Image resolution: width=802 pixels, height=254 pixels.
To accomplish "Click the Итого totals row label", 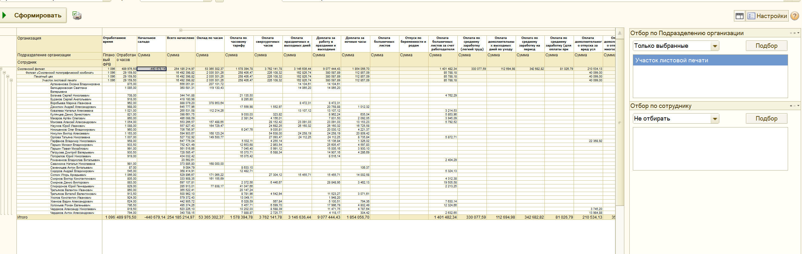I will 22,217.
